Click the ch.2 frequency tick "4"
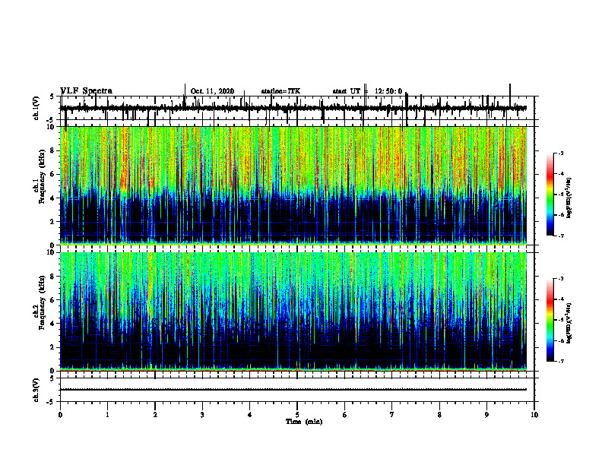This screenshot has height=465, width=602. click(53, 324)
